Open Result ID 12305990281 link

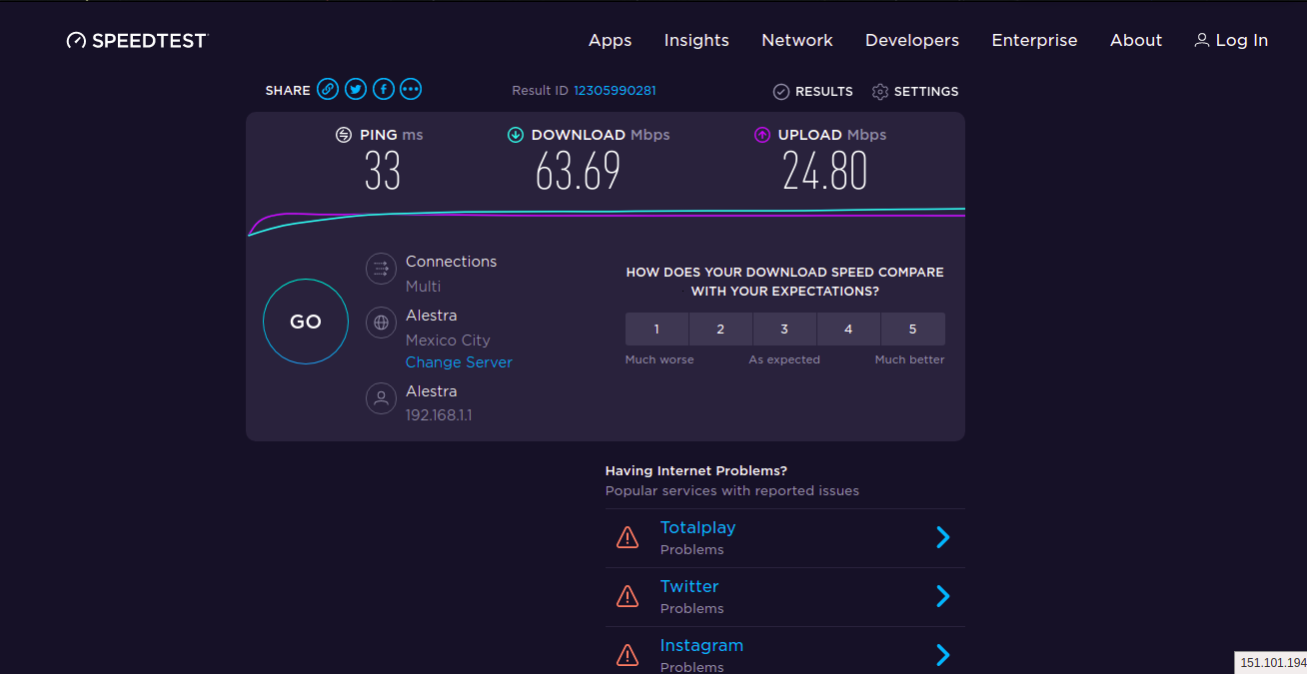[615, 91]
